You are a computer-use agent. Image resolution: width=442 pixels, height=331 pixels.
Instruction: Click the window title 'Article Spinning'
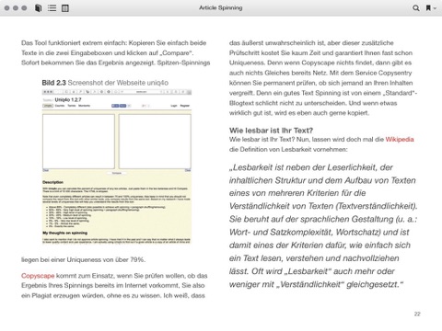221,7
